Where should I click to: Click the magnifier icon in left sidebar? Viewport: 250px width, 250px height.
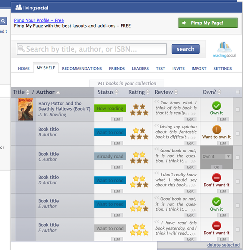click(x=3, y=21)
